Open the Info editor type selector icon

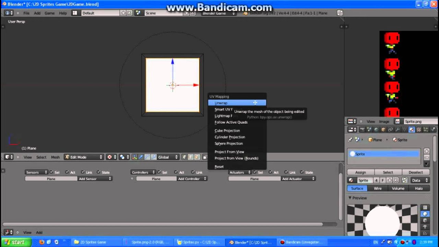(9, 13)
